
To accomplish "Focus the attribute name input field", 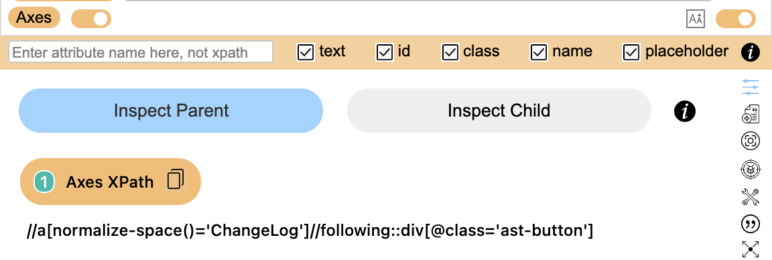I will 141,52.
